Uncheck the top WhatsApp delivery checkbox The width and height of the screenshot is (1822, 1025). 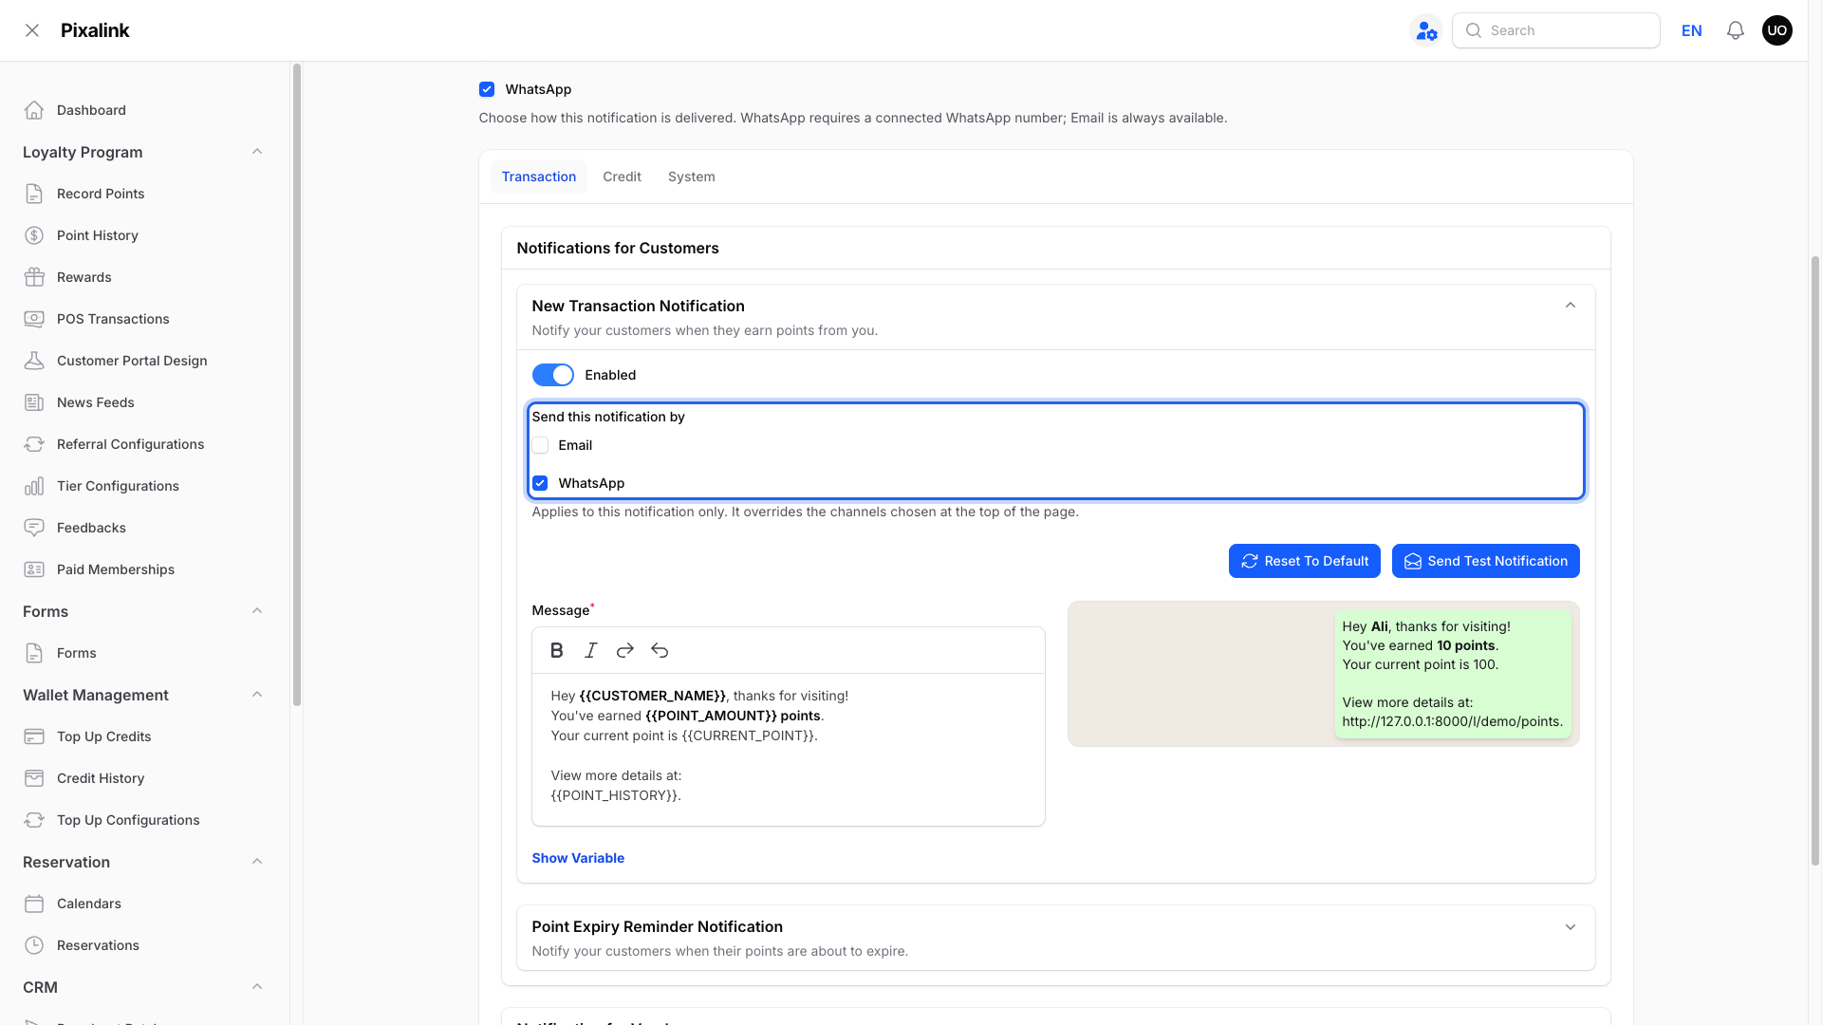tap(487, 89)
